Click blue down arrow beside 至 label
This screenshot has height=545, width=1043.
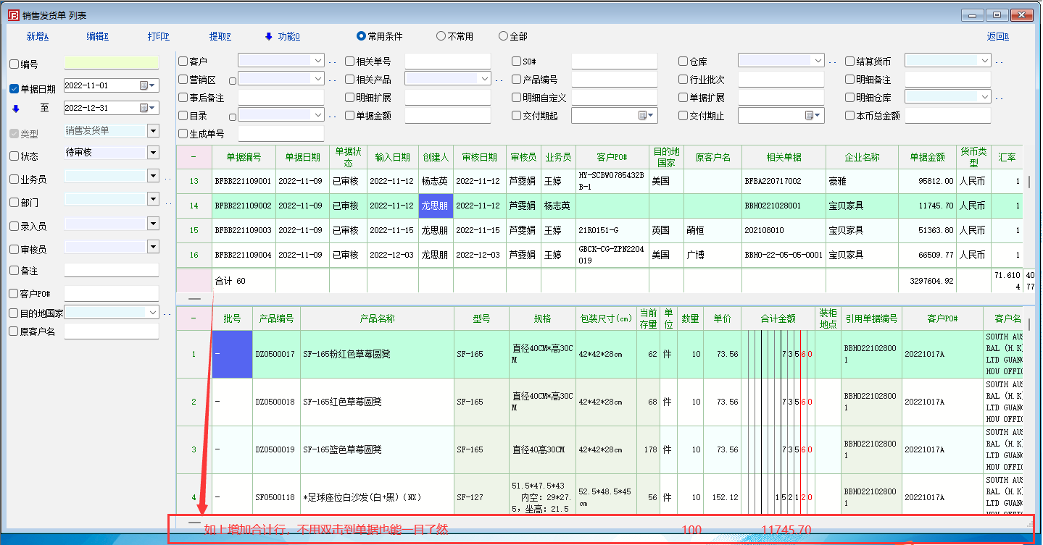pos(16,109)
